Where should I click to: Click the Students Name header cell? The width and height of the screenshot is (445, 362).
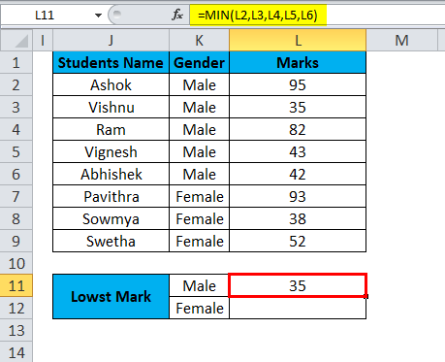coord(111,62)
